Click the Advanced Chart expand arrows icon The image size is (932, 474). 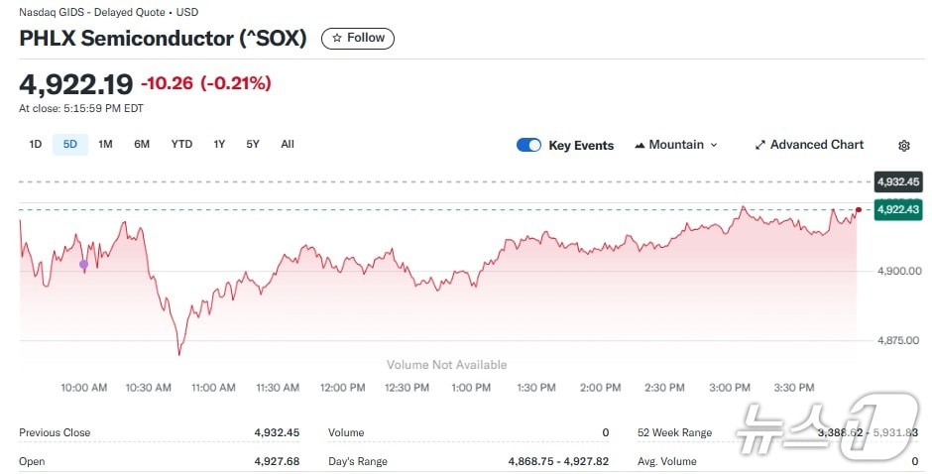(x=760, y=145)
